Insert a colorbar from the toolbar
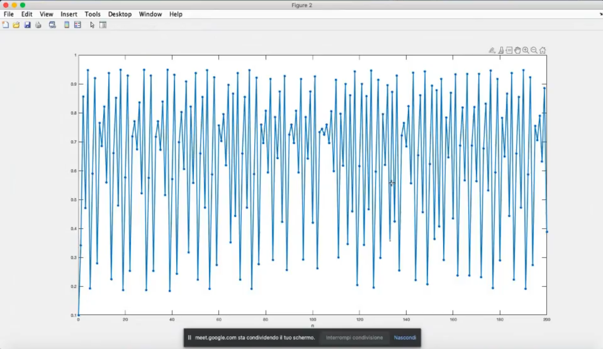Viewport: 603px width, 349px height. (x=67, y=25)
